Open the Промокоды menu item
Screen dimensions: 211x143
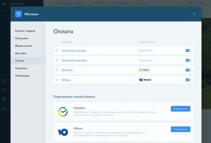[22, 76]
